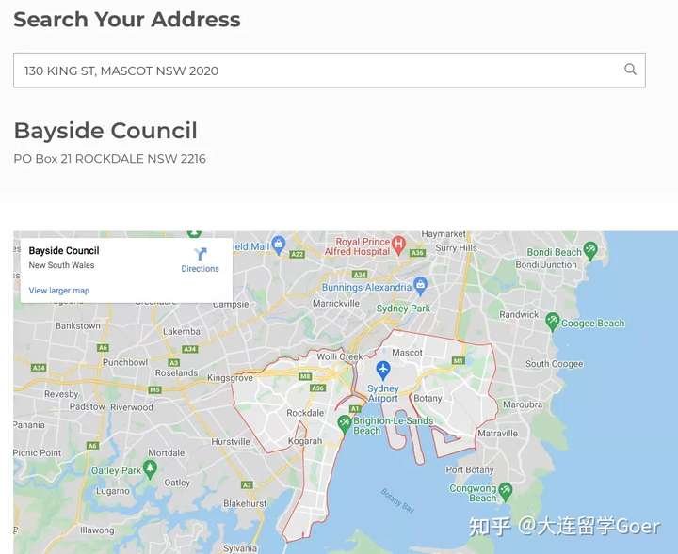Select the Congwong Beach marker
Screen dimensions: 678x554
[x=505, y=492]
